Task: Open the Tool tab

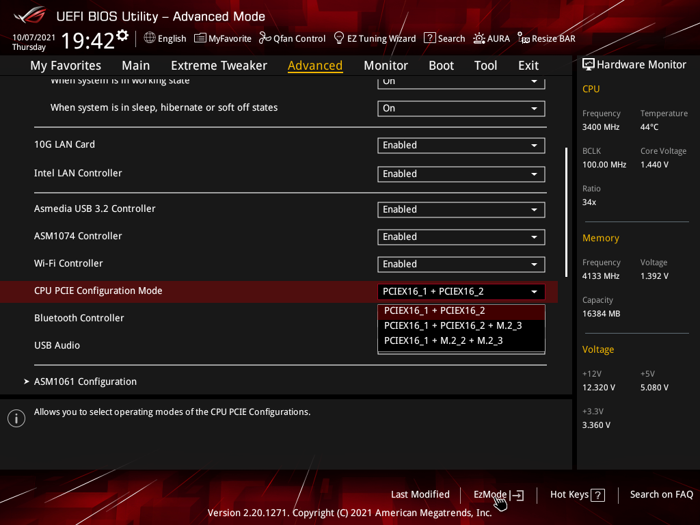Action: point(485,66)
